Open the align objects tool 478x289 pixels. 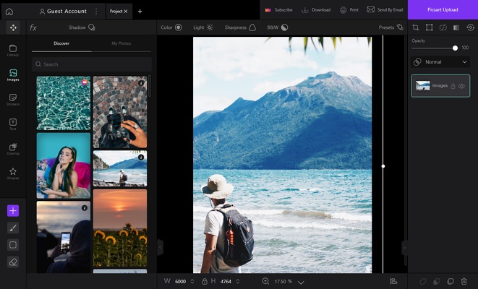click(393, 281)
